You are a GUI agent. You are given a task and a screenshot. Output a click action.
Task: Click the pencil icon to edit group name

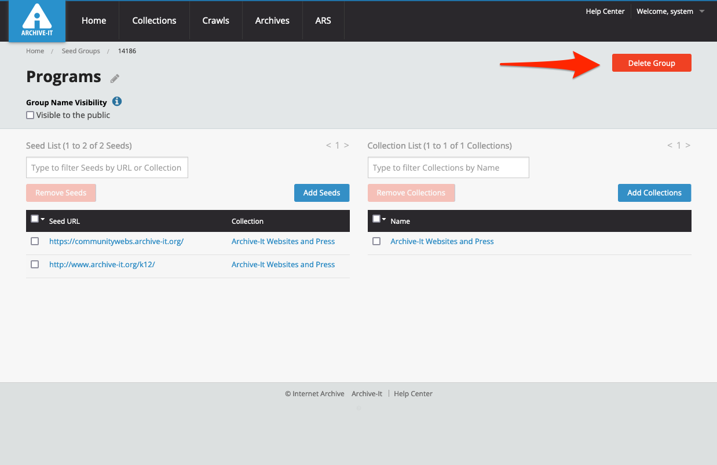coord(115,79)
